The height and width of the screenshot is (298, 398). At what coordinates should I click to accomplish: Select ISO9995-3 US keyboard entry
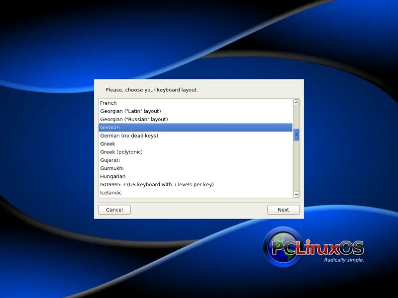196,184
